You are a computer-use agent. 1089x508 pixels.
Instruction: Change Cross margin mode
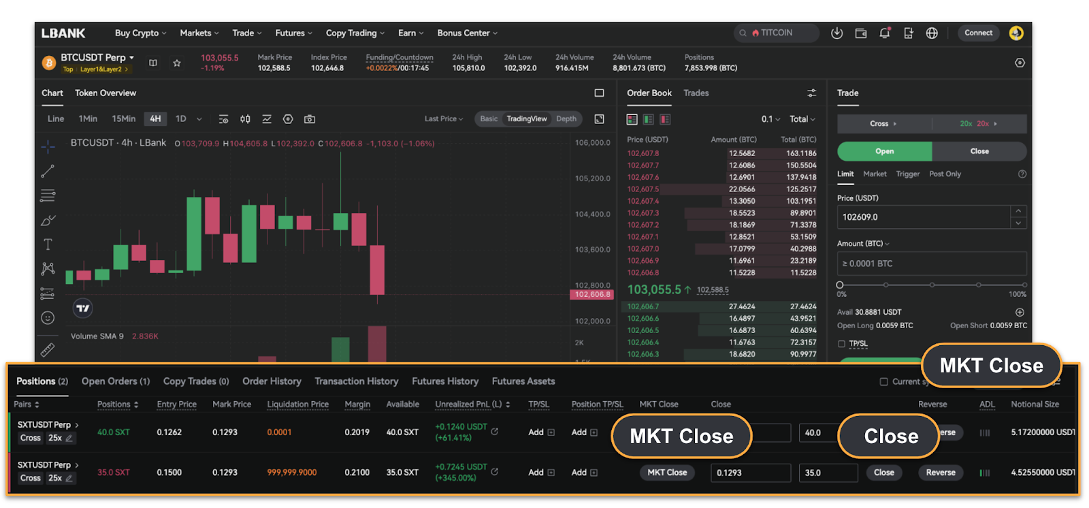click(x=883, y=124)
